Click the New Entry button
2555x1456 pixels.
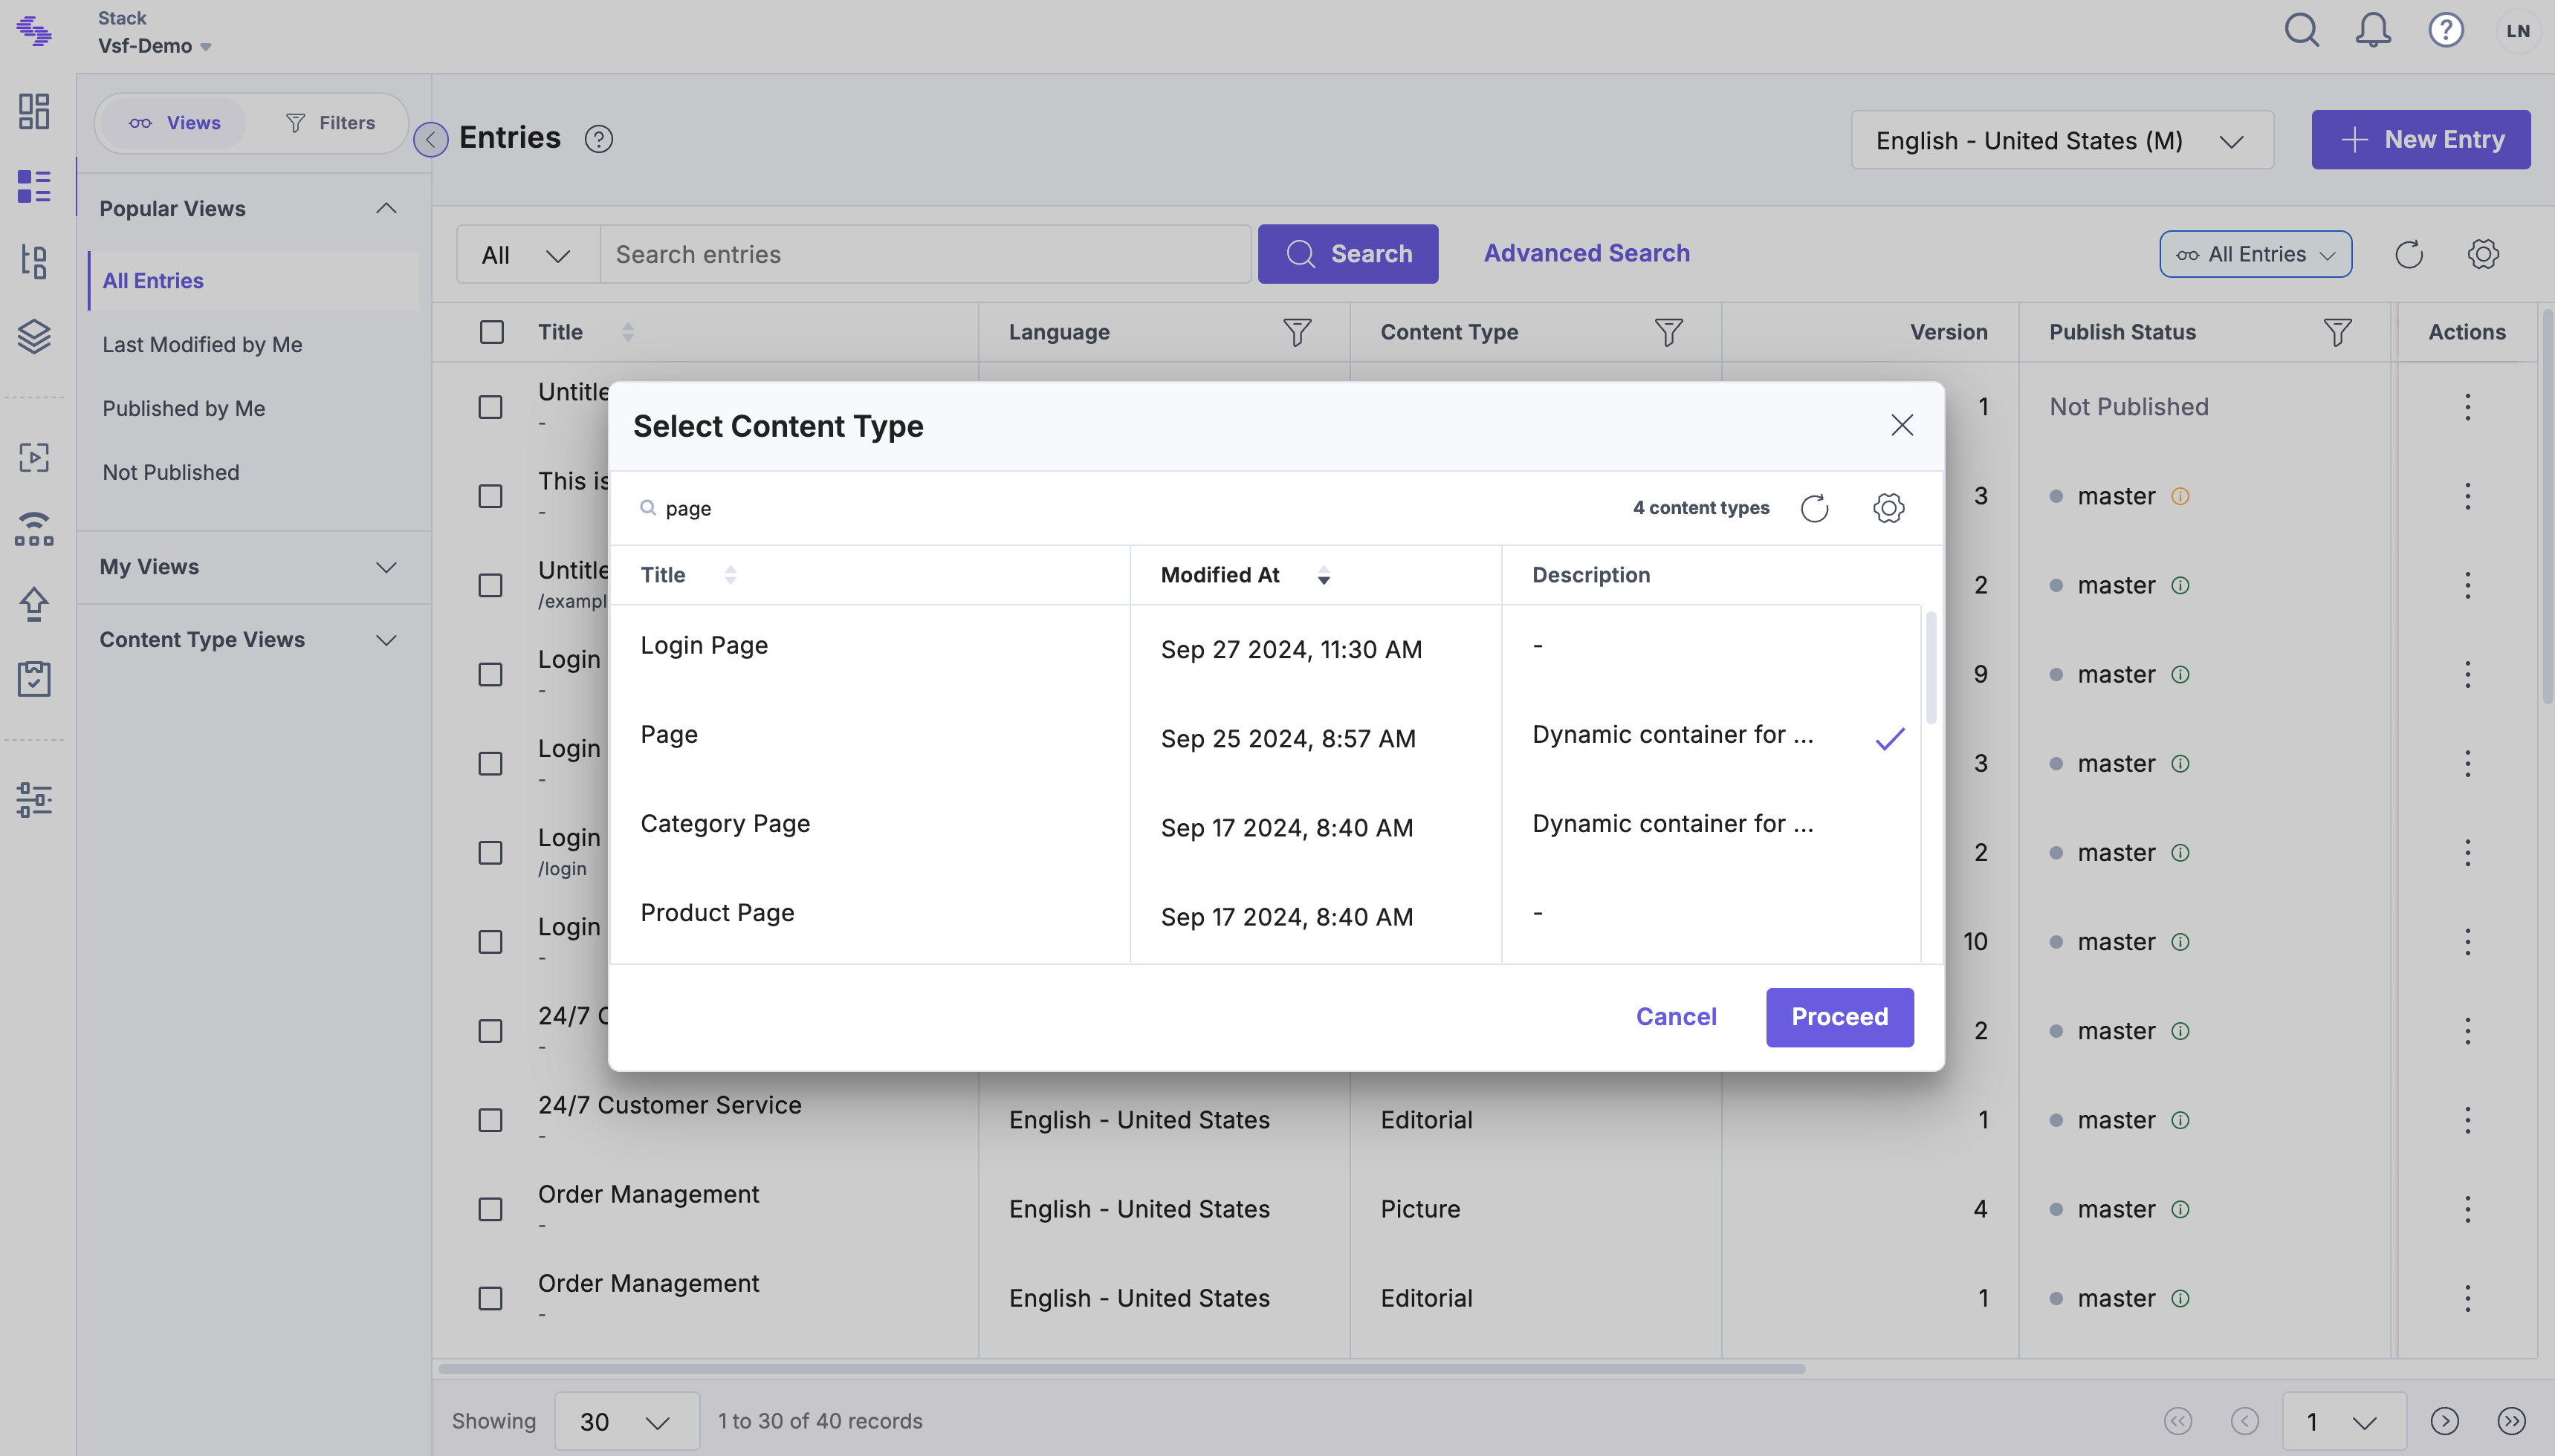click(x=2420, y=139)
